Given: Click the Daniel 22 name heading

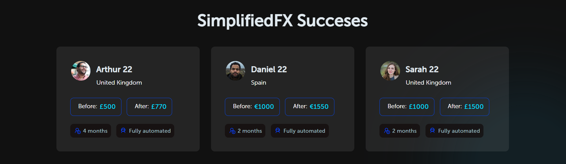Looking at the screenshot, I should (269, 70).
